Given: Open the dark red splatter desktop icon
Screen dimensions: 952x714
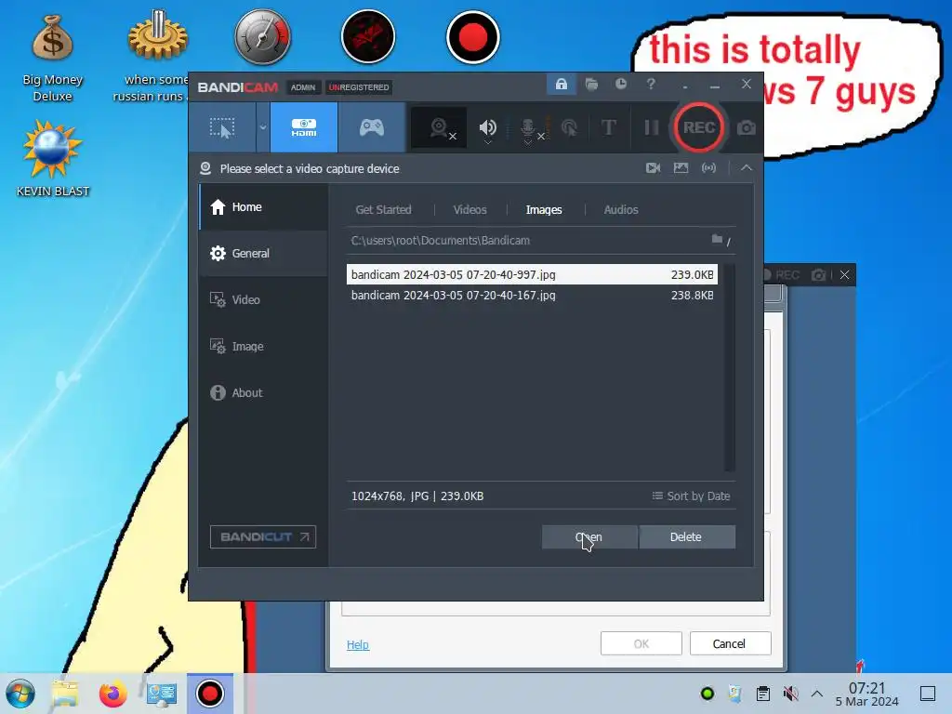Looking at the screenshot, I should click(x=368, y=37).
